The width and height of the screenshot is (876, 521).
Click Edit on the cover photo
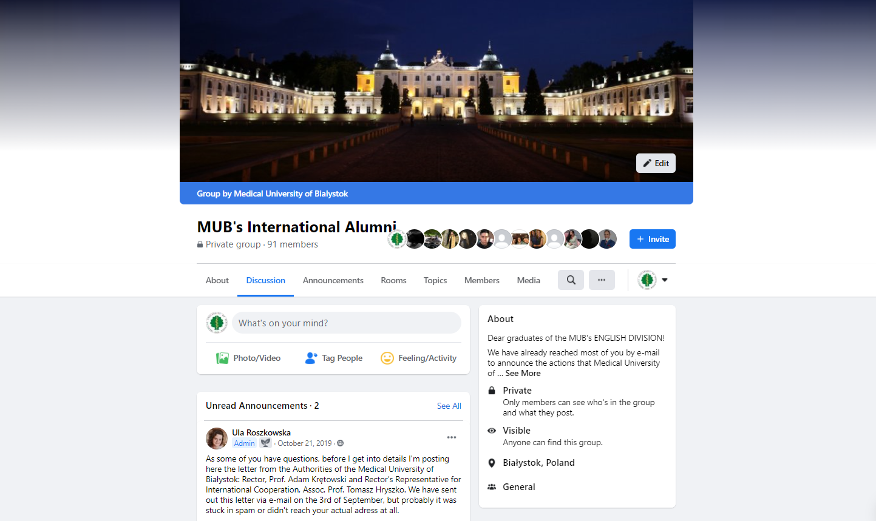[x=656, y=163]
